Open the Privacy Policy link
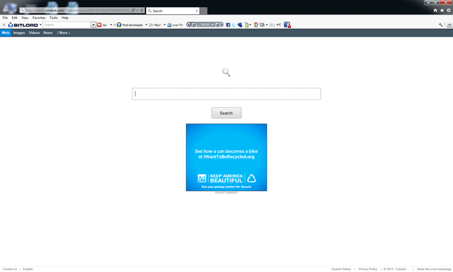Image resolution: width=453 pixels, height=272 pixels. [x=367, y=269]
